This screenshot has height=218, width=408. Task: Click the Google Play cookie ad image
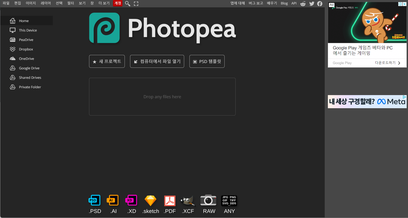click(x=367, y=22)
